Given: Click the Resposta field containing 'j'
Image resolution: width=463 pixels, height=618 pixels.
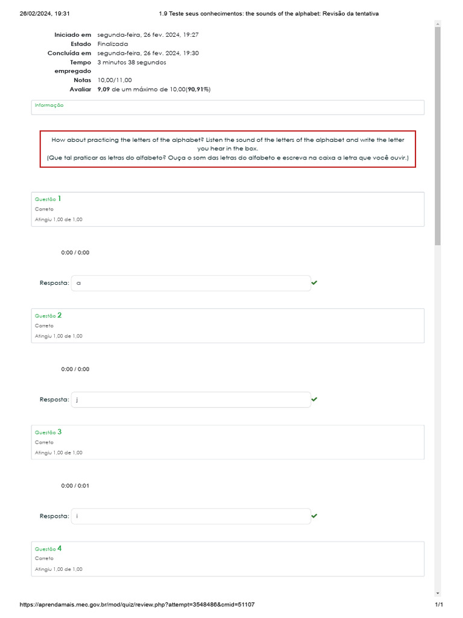Looking at the screenshot, I should pos(191,400).
